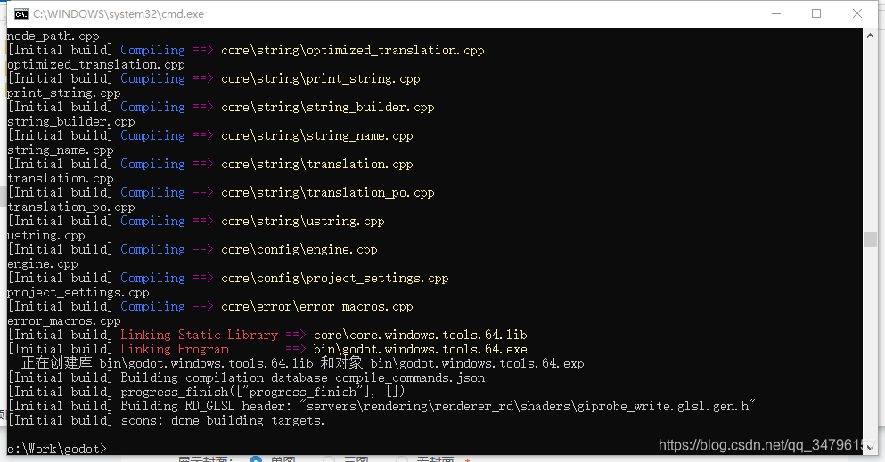Click the standalone translation.cpp line

[61, 178]
